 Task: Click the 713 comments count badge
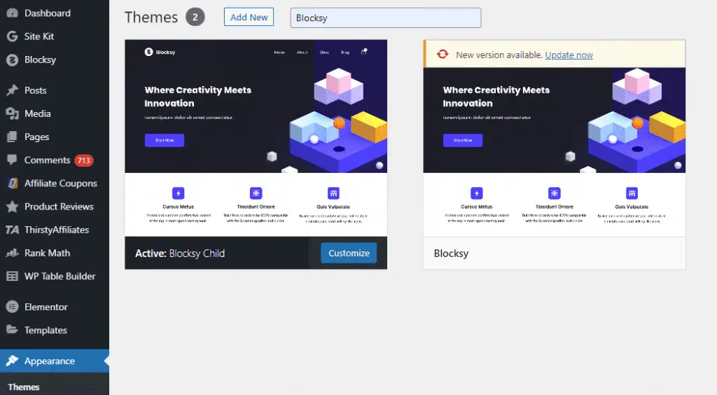click(84, 160)
